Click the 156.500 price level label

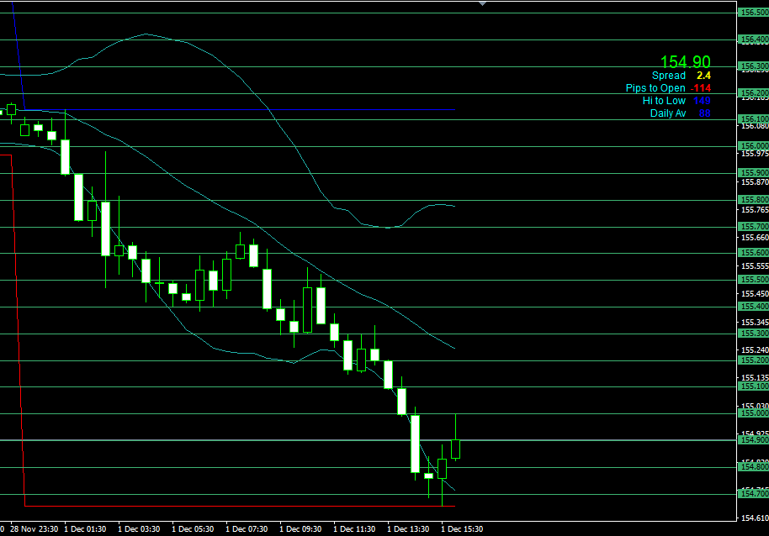click(753, 13)
